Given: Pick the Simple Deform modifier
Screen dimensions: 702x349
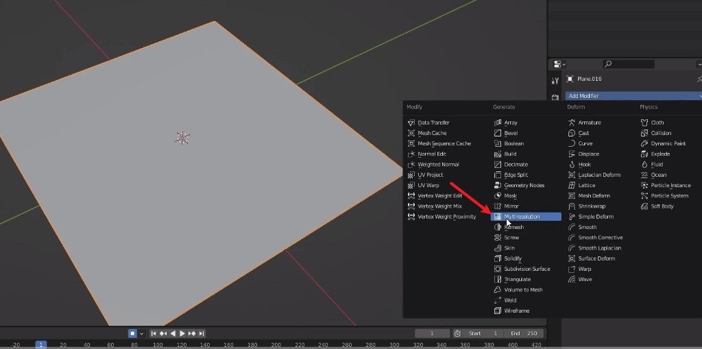Looking at the screenshot, I should tap(590, 217).
